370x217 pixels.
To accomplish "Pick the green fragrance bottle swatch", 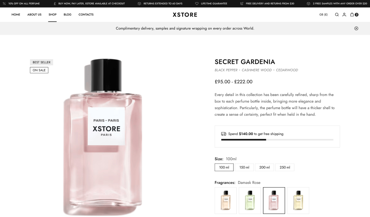I will coord(250,200).
